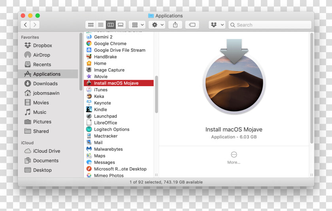Select Launchpad app
The width and height of the screenshot is (332, 211).
tap(119, 116)
